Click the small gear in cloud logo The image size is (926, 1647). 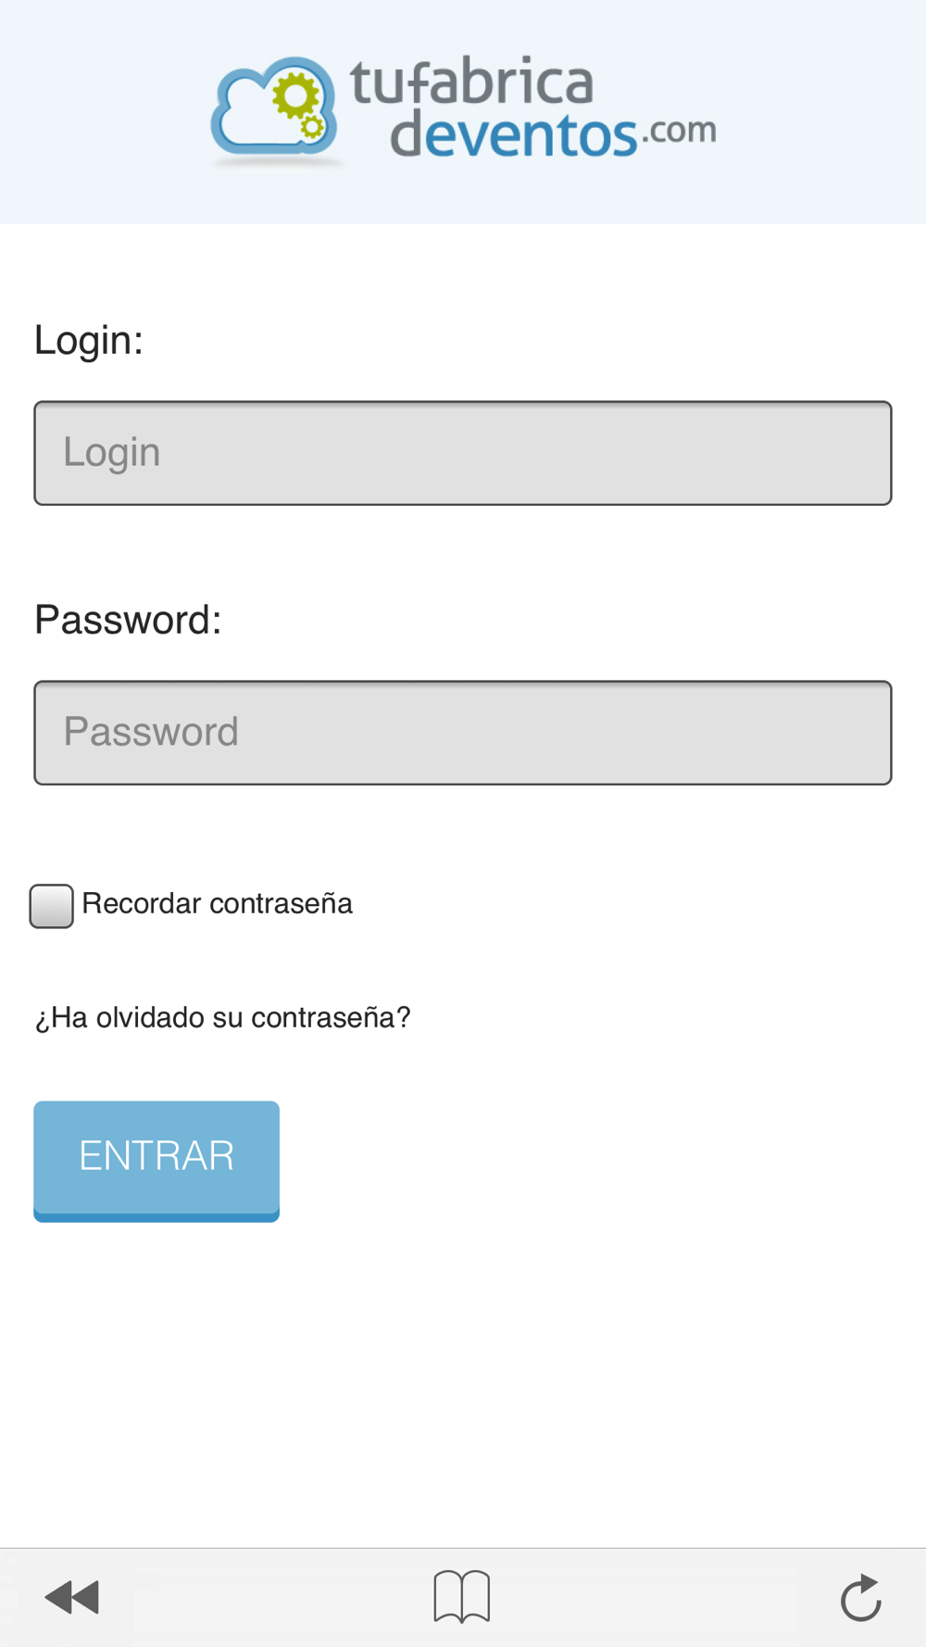pos(313,126)
